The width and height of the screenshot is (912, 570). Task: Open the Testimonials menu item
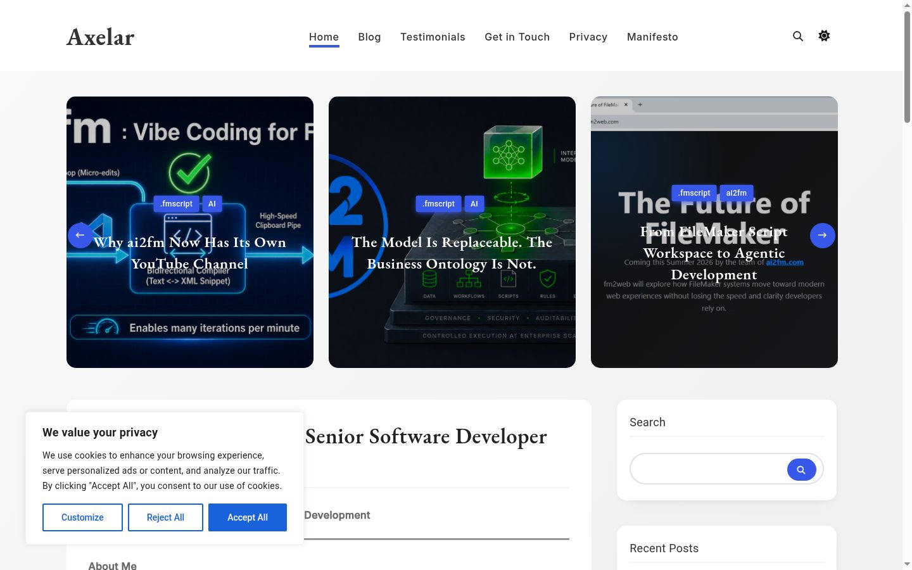click(x=433, y=37)
